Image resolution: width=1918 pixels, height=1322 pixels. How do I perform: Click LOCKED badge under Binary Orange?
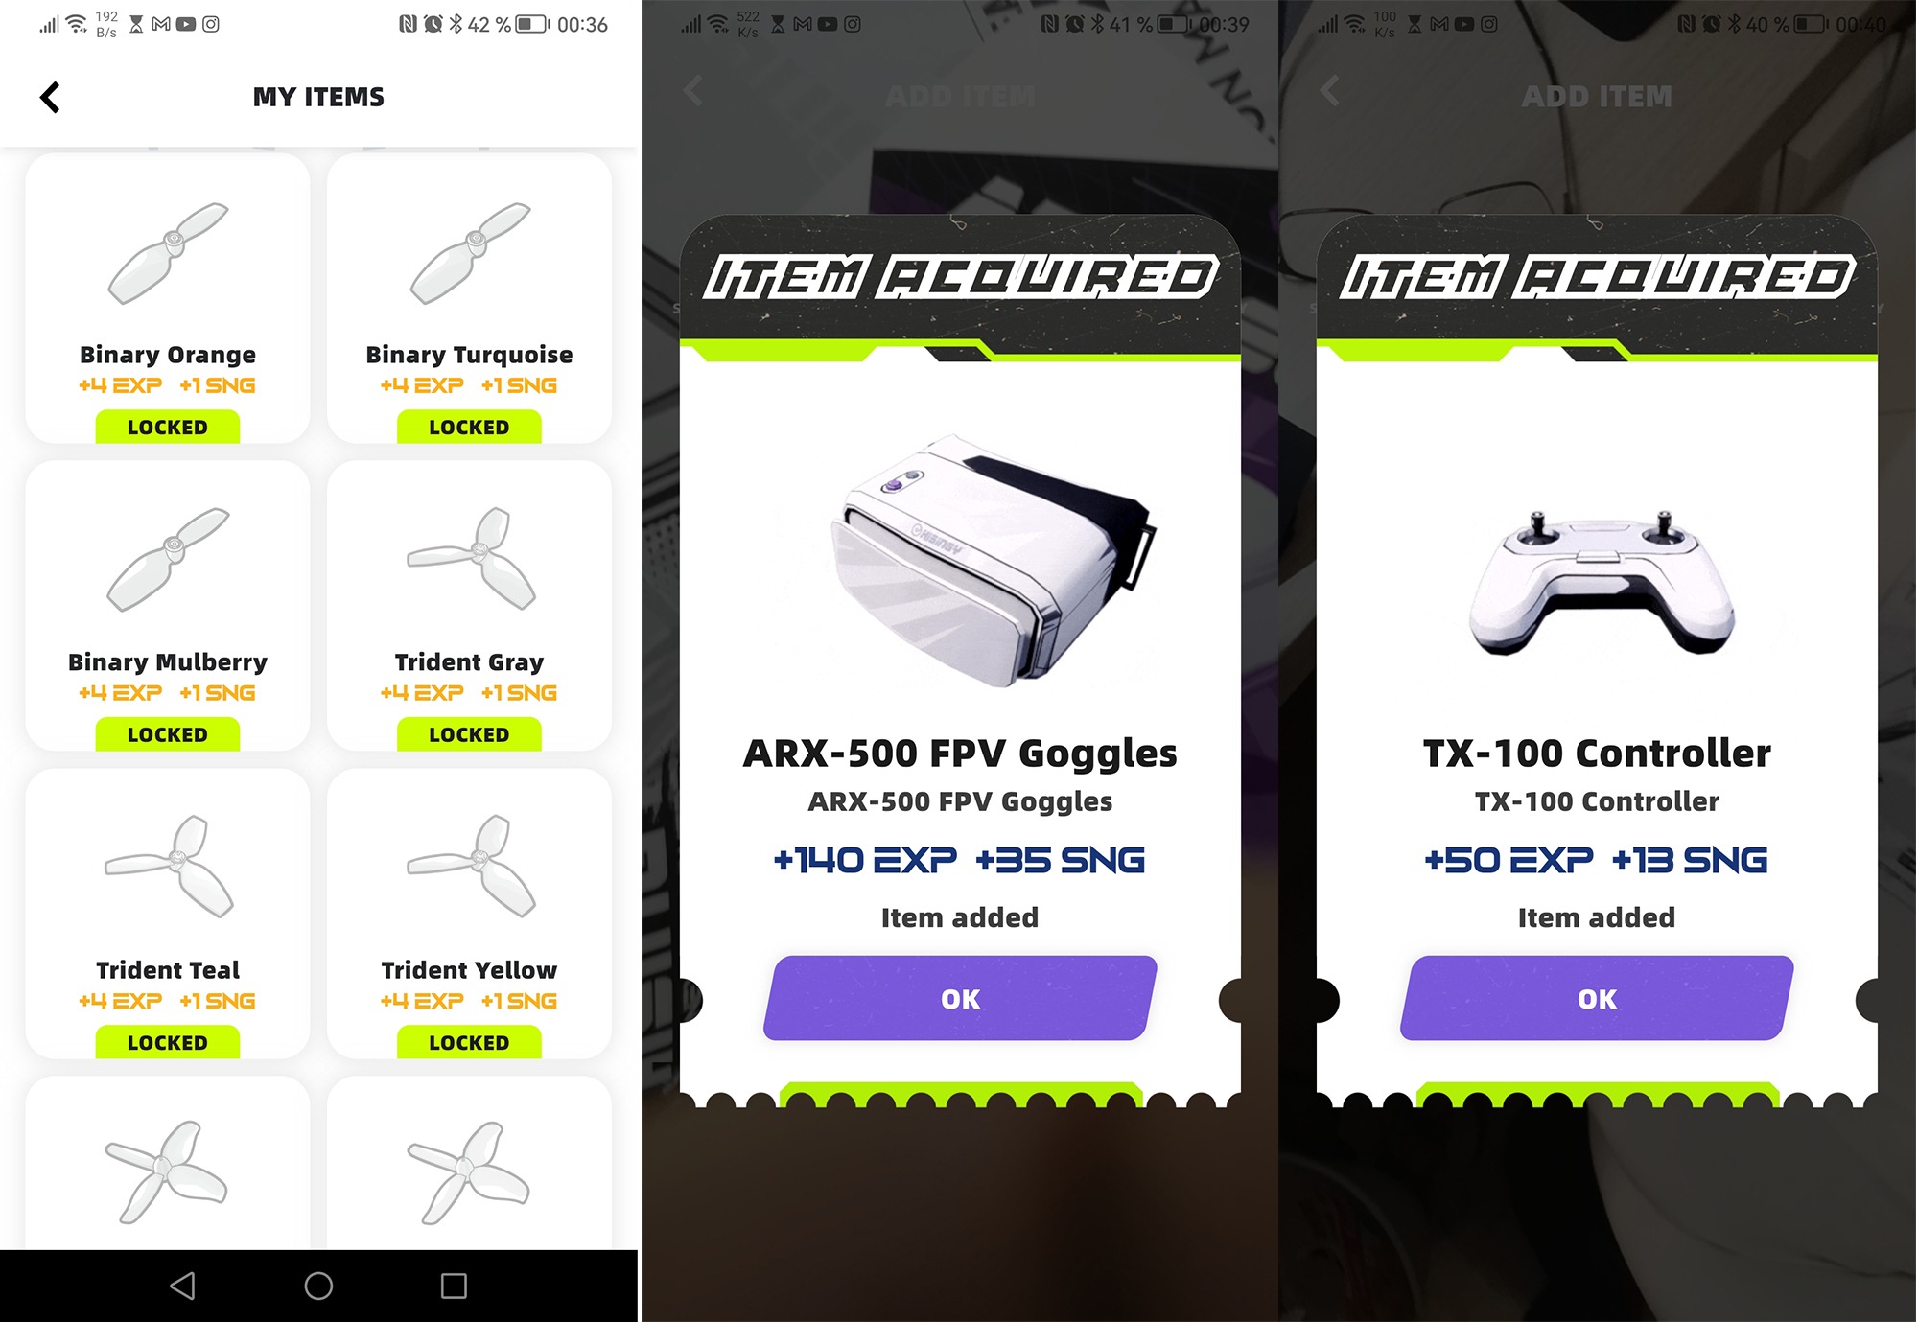168,427
